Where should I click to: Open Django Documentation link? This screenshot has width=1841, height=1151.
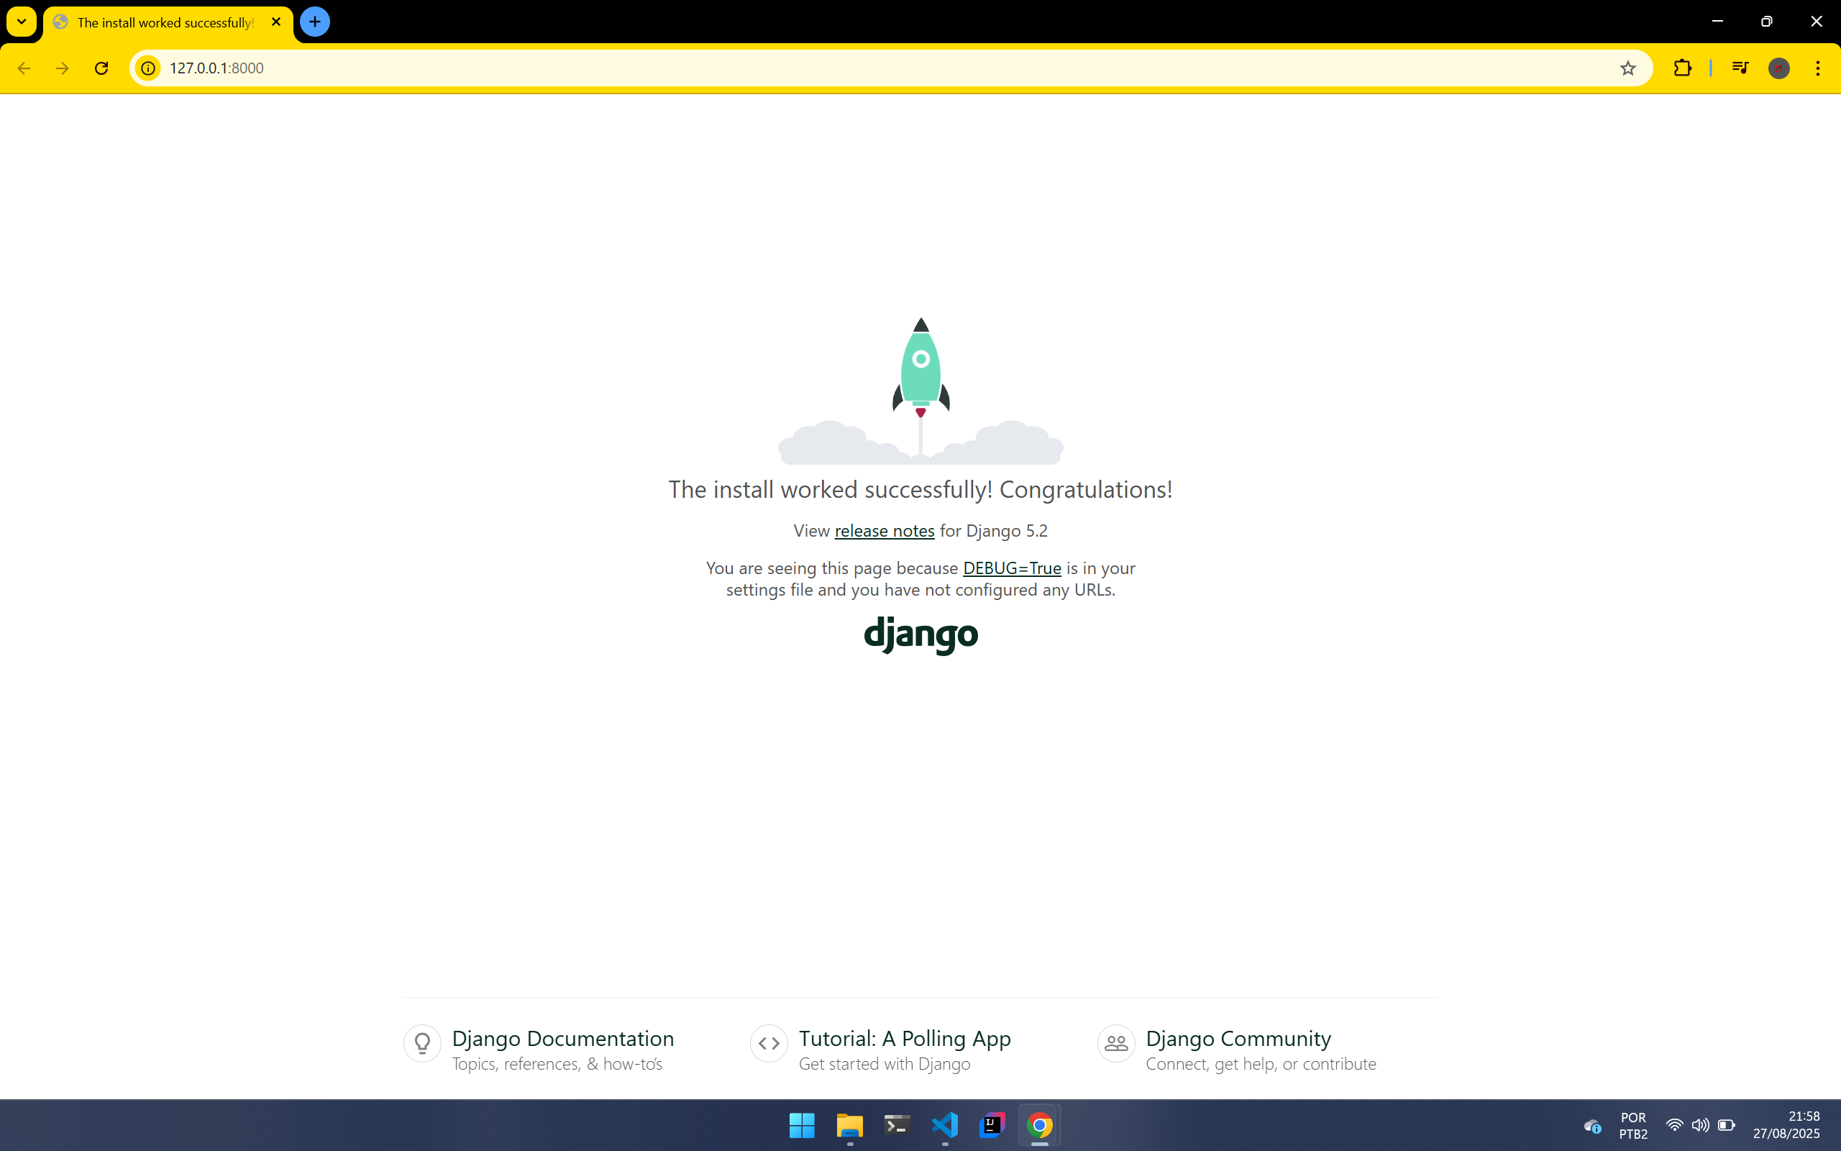[x=562, y=1038]
